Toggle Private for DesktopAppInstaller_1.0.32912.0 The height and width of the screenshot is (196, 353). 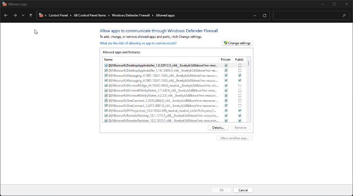click(226, 65)
